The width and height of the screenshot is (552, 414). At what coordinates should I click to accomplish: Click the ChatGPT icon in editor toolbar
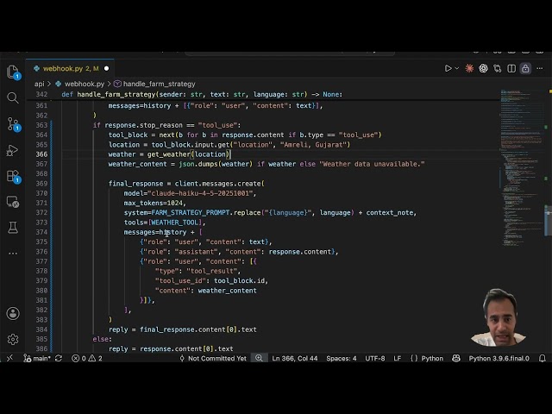[483, 68]
